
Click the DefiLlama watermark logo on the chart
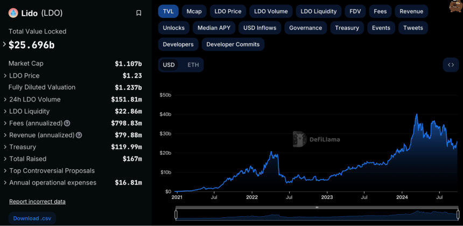(x=316, y=139)
